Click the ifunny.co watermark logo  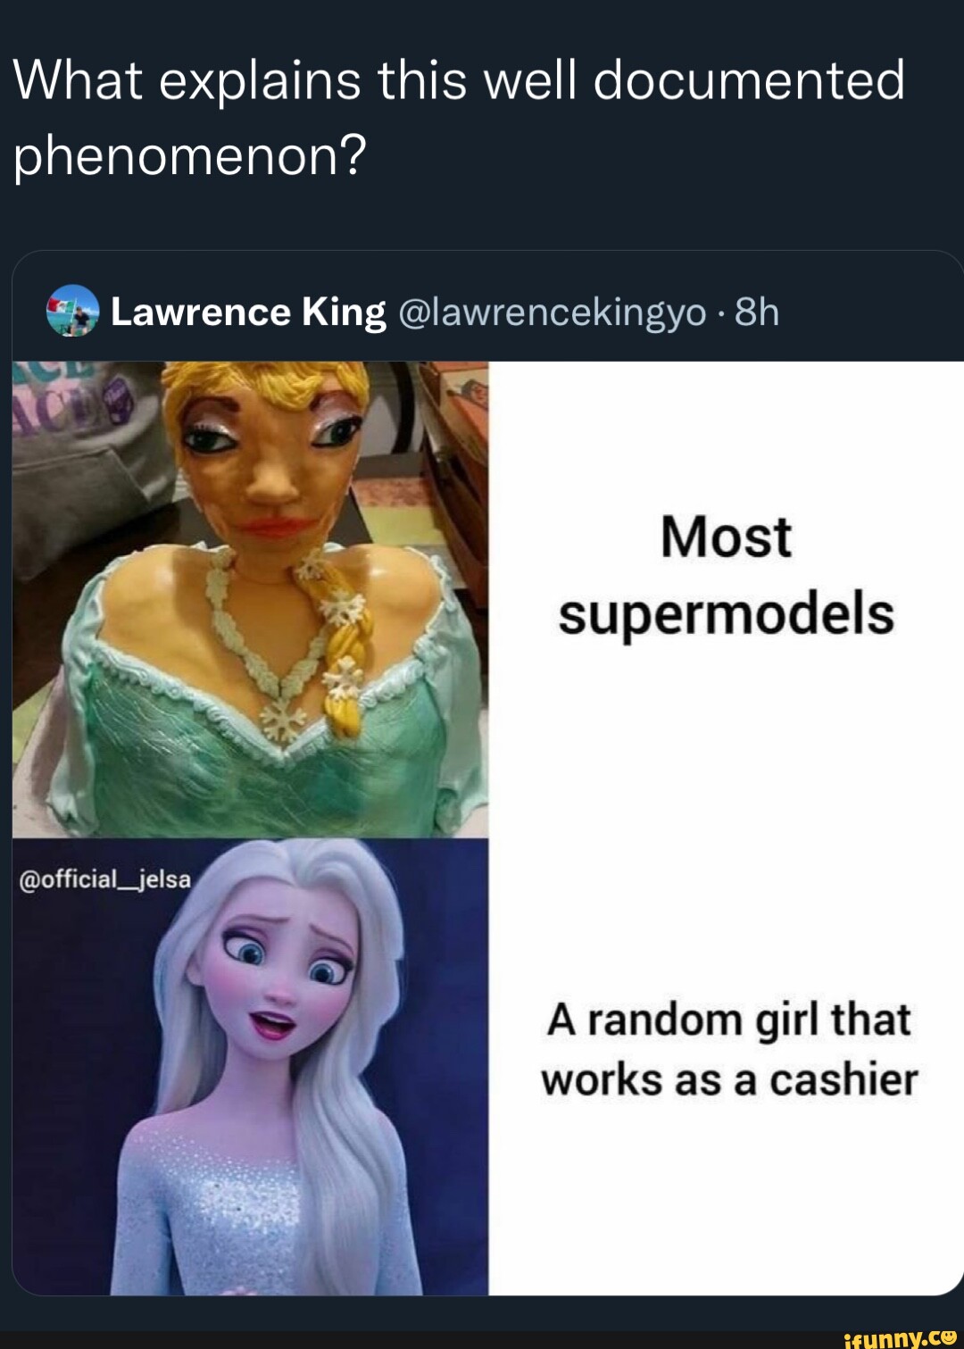click(x=901, y=1337)
